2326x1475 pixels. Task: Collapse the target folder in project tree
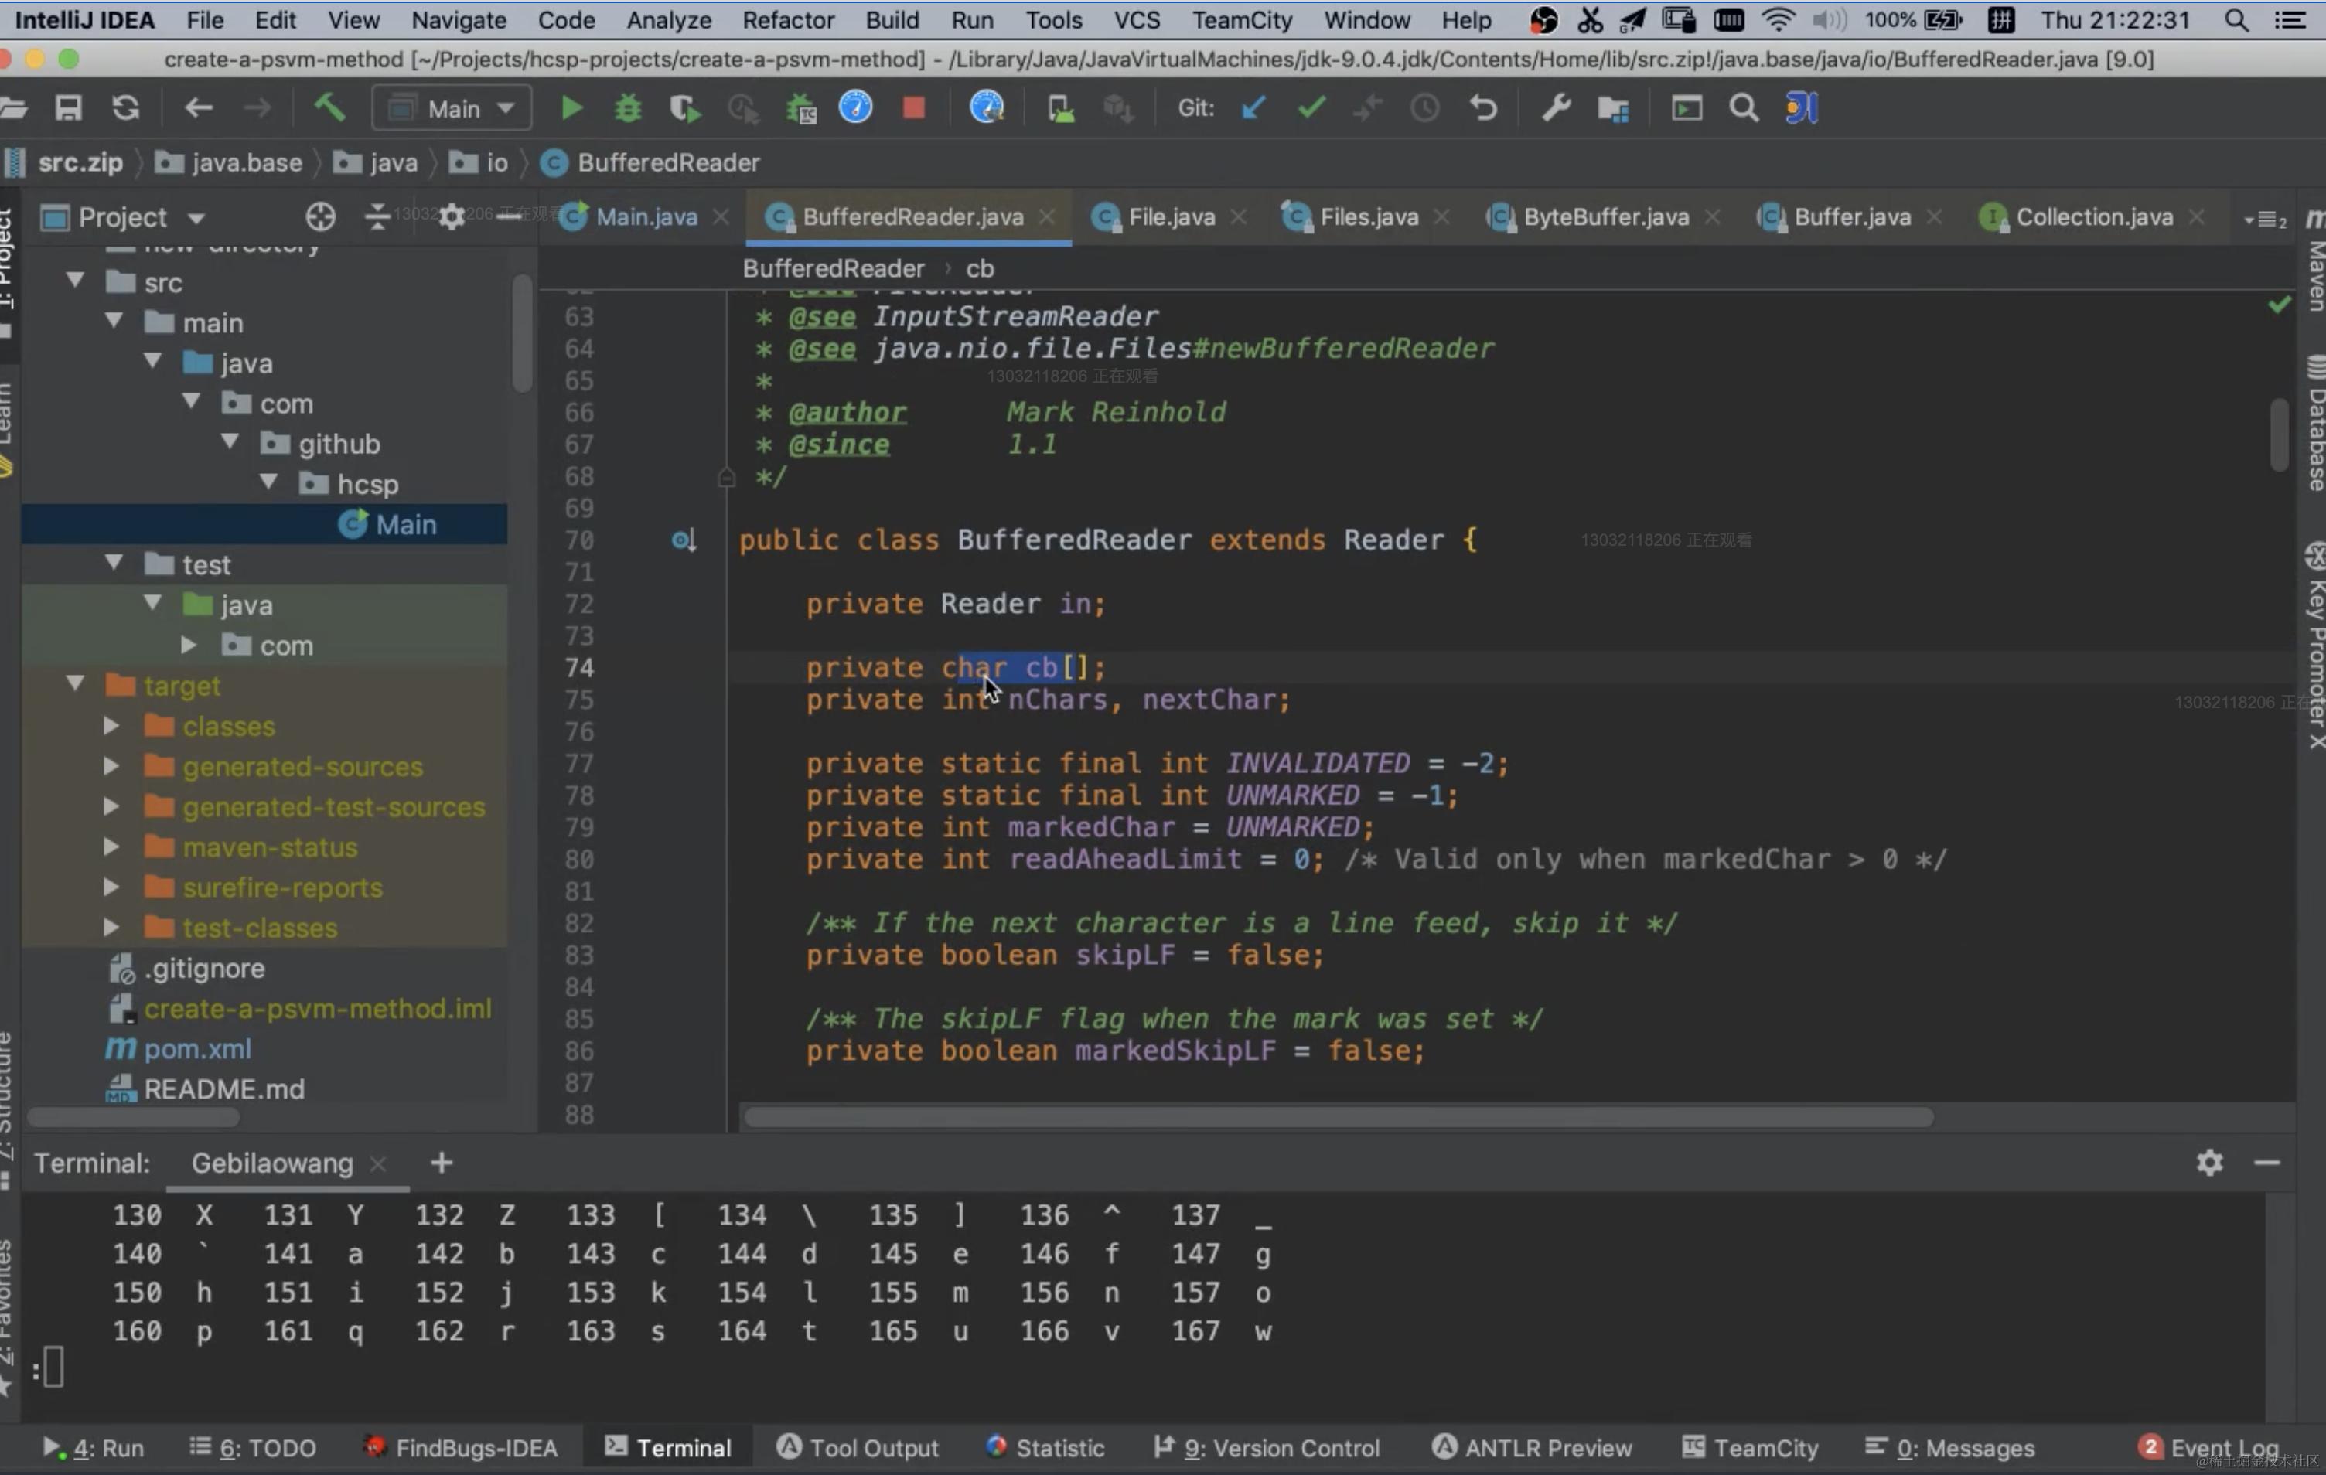[x=75, y=685]
